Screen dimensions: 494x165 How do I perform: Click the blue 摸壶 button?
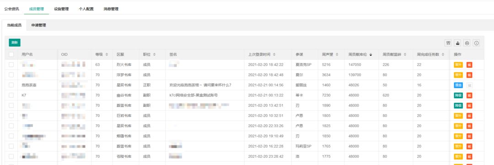pyautogui.click(x=458, y=85)
